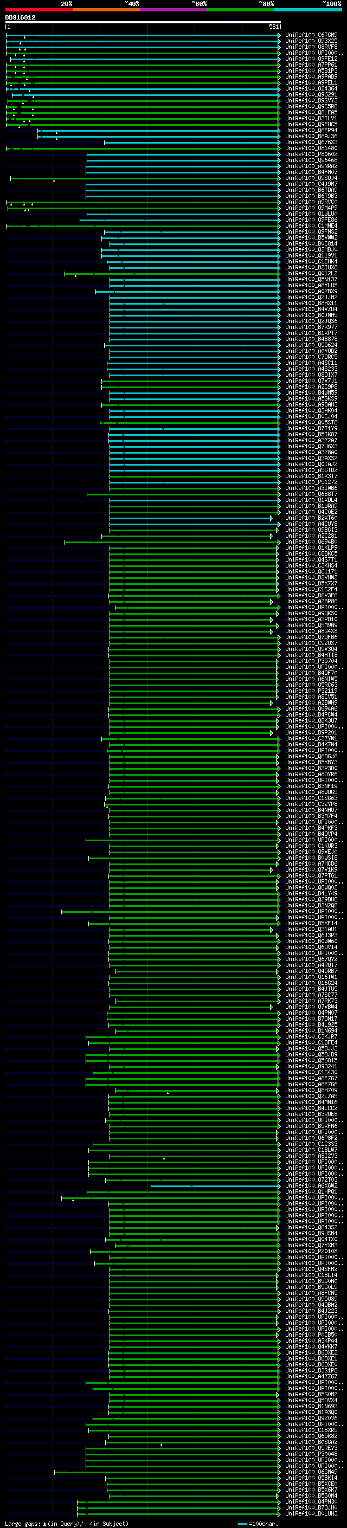347x1528 pixels.
Task: Select hit UniRef100_B4FM07
Action: click(x=311, y=172)
